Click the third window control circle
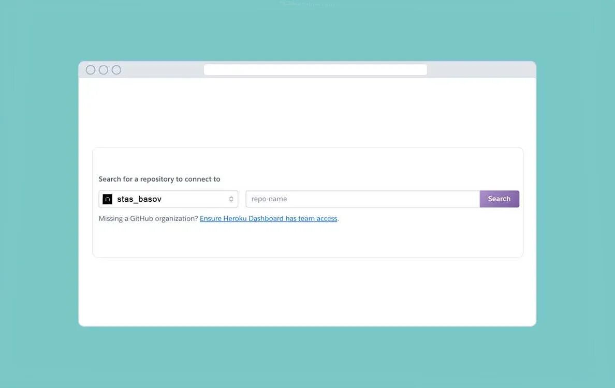This screenshot has width=615, height=388. click(116, 70)
